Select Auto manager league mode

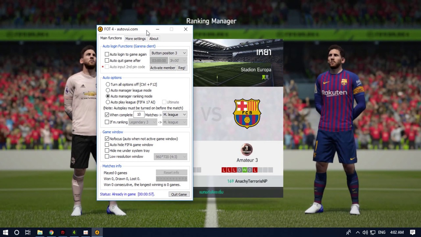(x=108, y=90)
